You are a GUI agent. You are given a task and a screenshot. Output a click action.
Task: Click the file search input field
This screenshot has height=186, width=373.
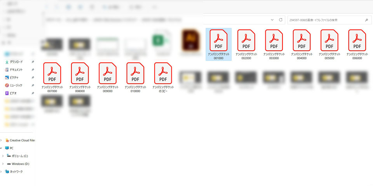(x=324, y=20)
